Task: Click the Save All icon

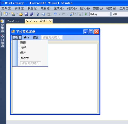Action: tap(31, 14)
